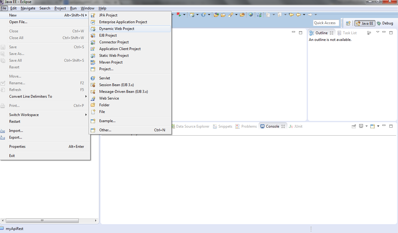Click the Web Service icon
398x233 pixels.
[93, 98]
